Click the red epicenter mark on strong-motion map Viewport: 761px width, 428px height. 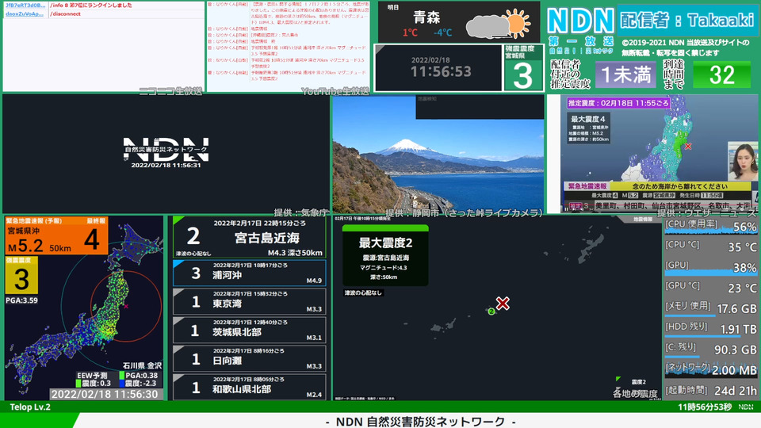[x=126, y=306]
